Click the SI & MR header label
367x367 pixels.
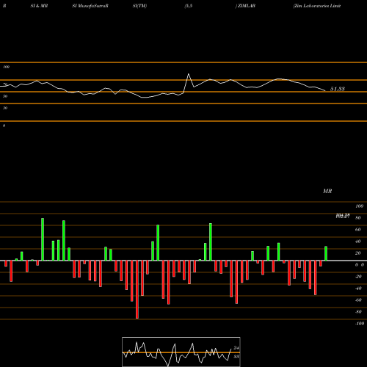point(39,6)
